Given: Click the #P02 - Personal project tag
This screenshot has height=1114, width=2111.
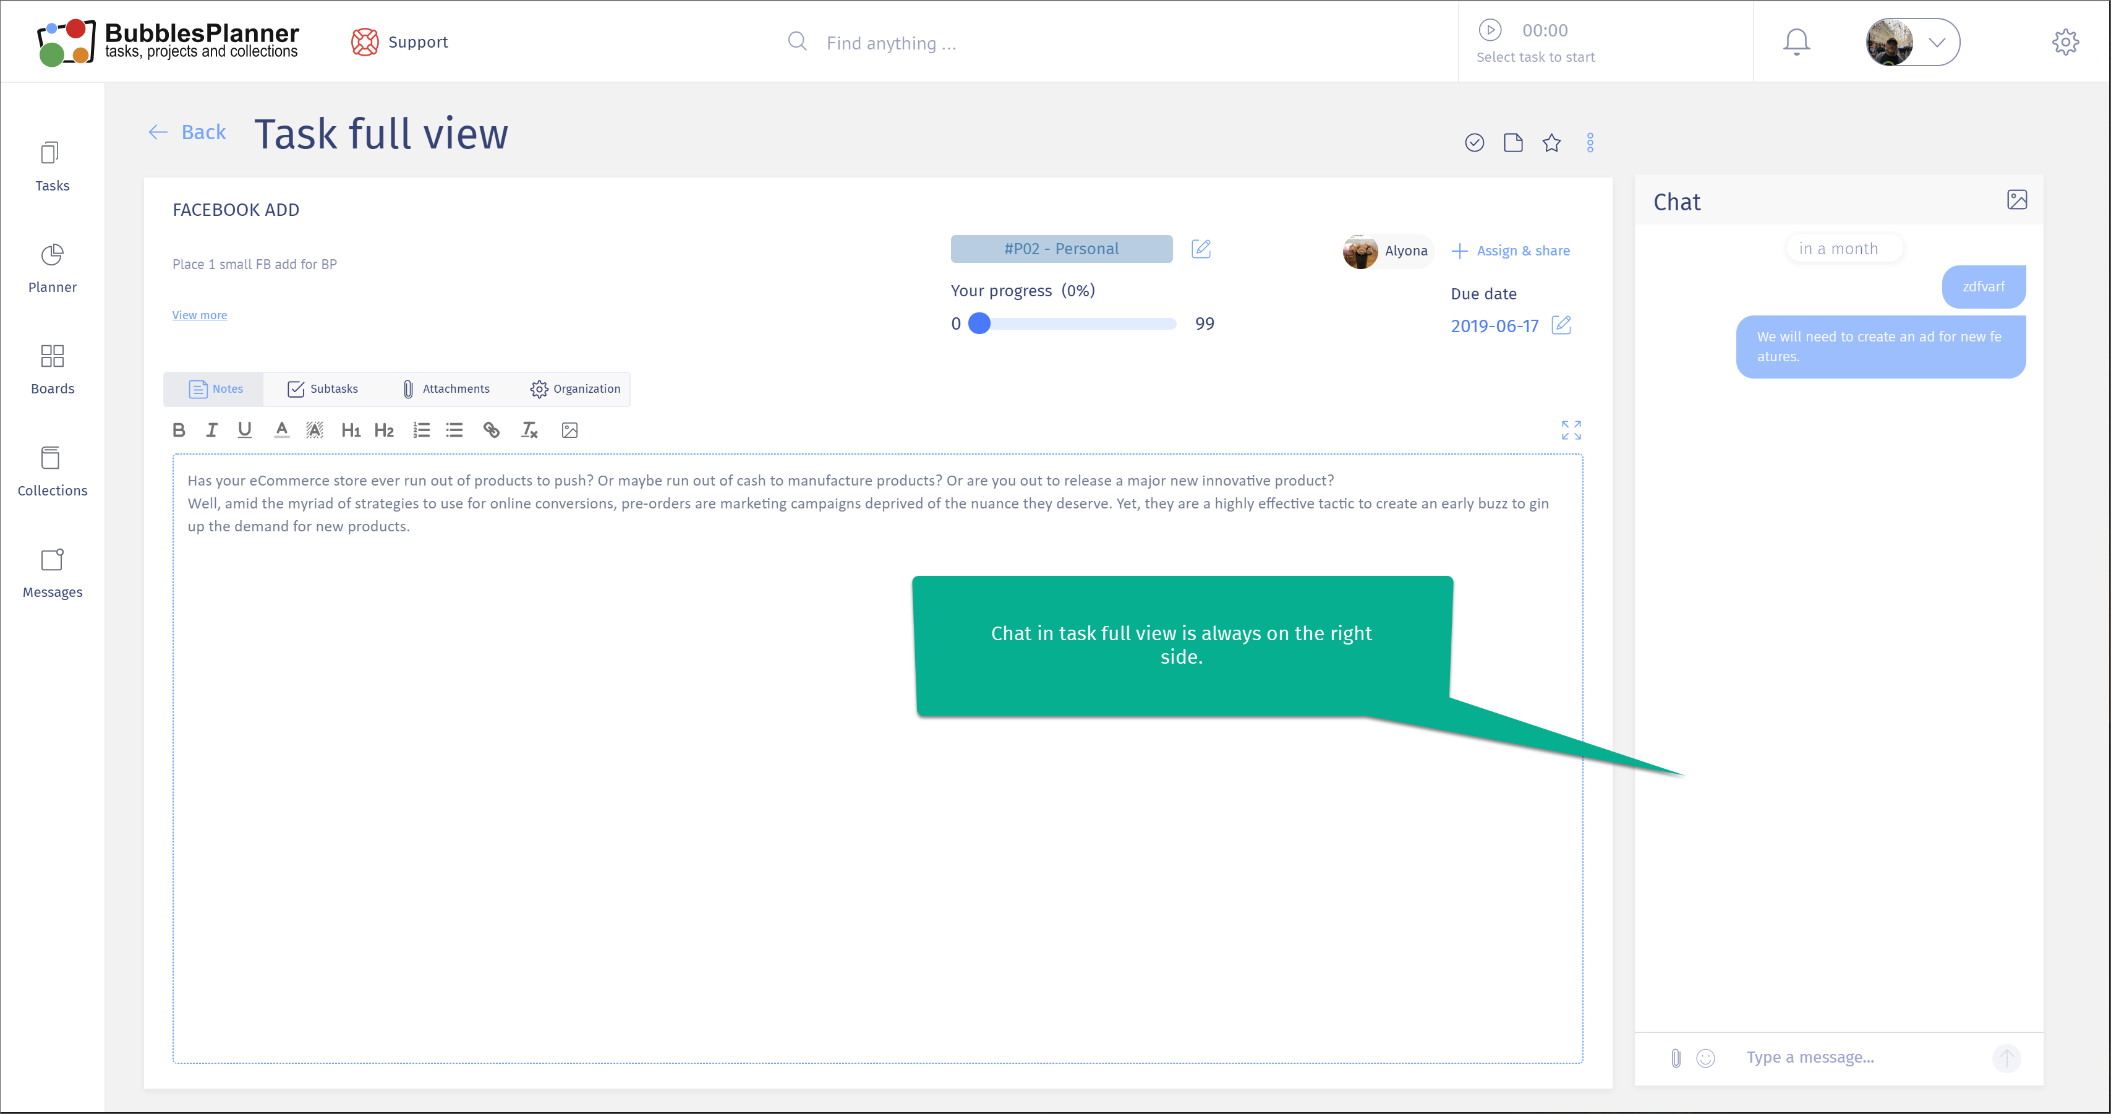Looking at the screenshot, I should tap(1060, 249).
